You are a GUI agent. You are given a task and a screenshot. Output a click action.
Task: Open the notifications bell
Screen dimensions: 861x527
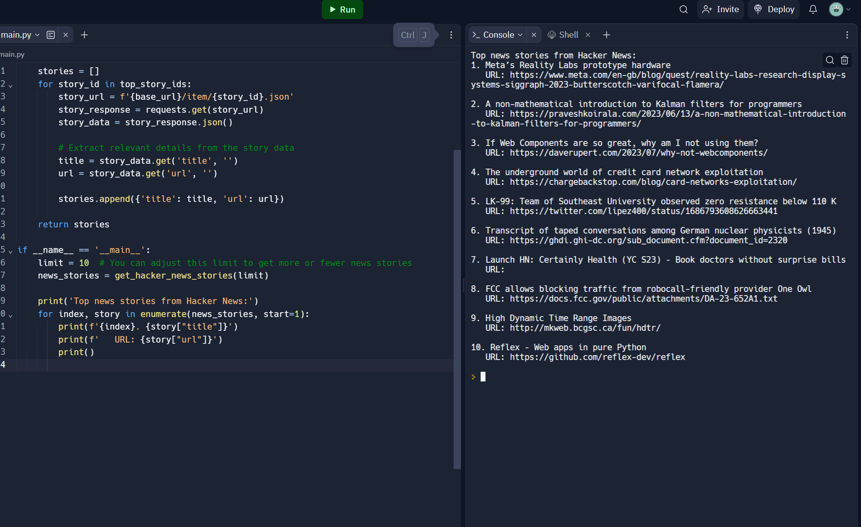pyautogui.click(x=813, y=9)
